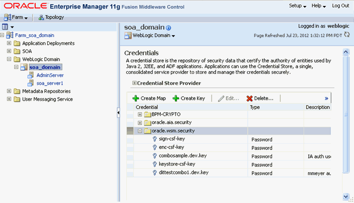The height and width of the screenshot is (203, 354).
Task: Select the enc-csf-key credential
Action: click(x=171, y=147)
